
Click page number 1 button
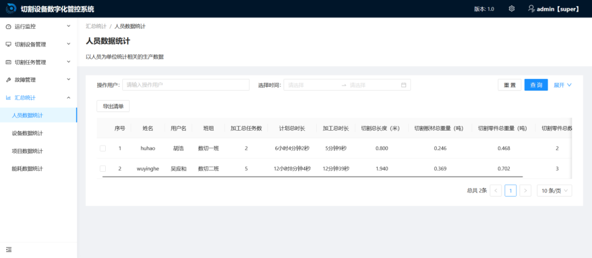pyautogui.click(x=510, y=190)
